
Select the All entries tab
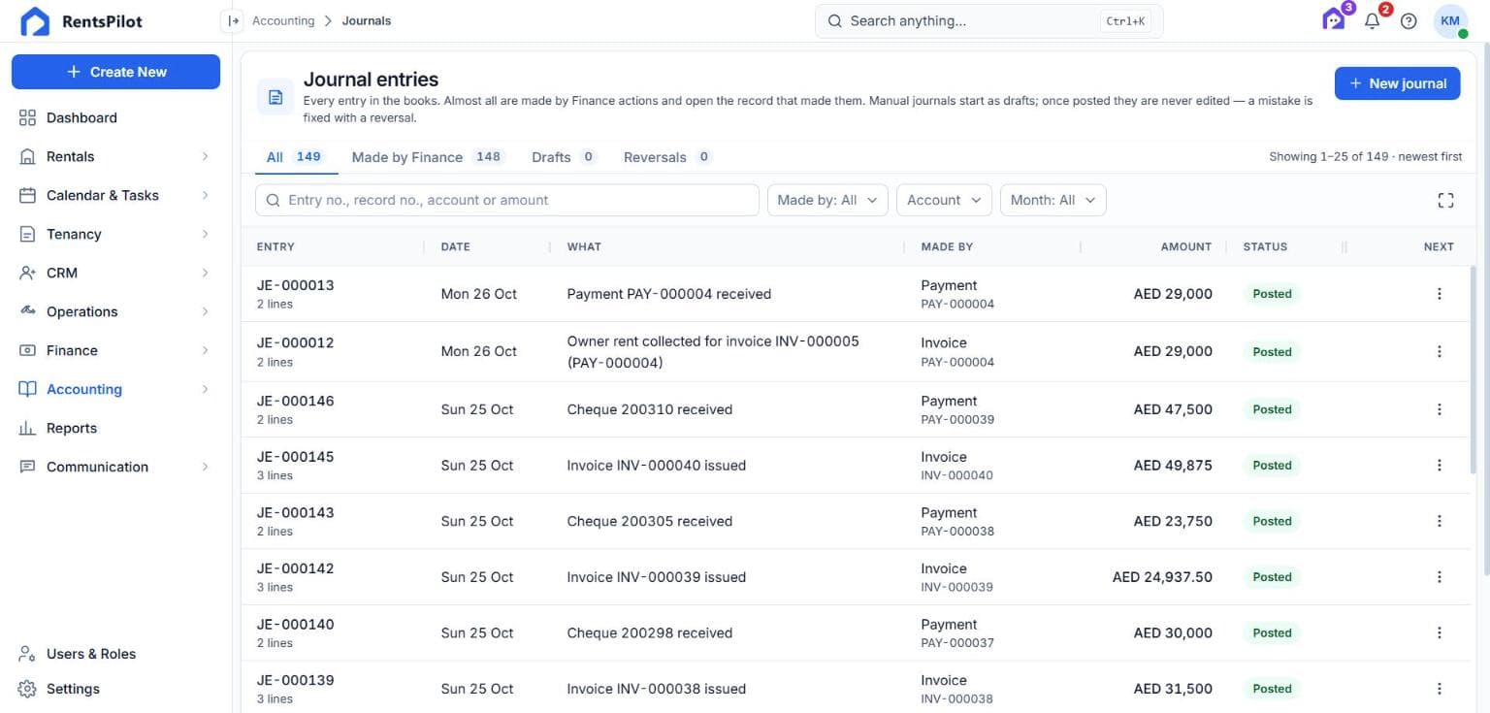pyautogui.click(x=296, y=157)
